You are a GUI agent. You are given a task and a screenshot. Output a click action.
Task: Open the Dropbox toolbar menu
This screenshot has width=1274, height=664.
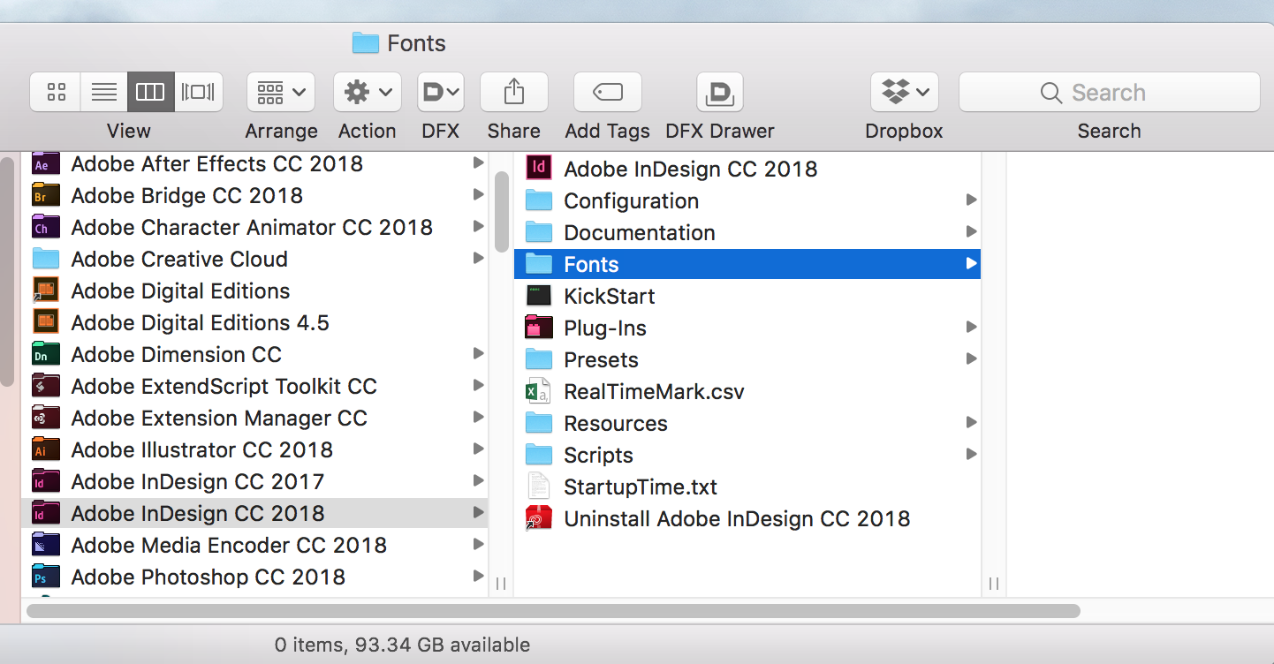click(x=905, y=92)
